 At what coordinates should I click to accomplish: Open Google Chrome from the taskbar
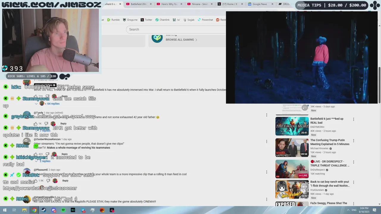[34, 210]
